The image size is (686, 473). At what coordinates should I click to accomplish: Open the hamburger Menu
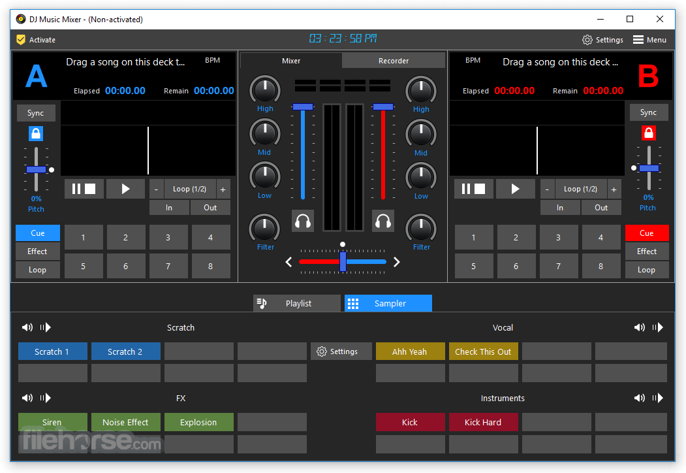649,40
